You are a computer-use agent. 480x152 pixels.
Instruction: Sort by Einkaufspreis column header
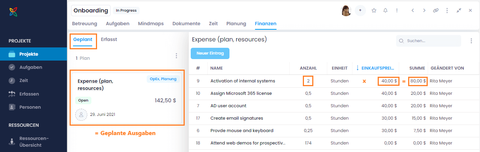pyautogui.click(x=377, y=68)
